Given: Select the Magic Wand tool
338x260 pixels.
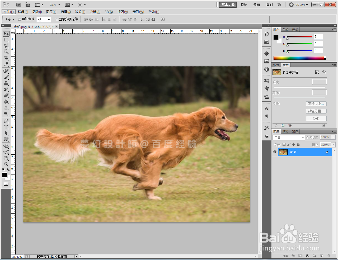Looking at the screenshot, I should pyautogui.click(x=6, y=52).
